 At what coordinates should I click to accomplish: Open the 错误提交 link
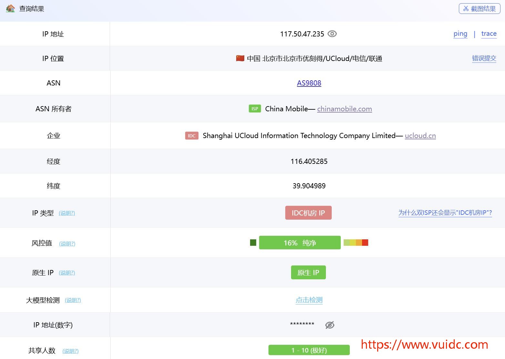click(484, 58)
